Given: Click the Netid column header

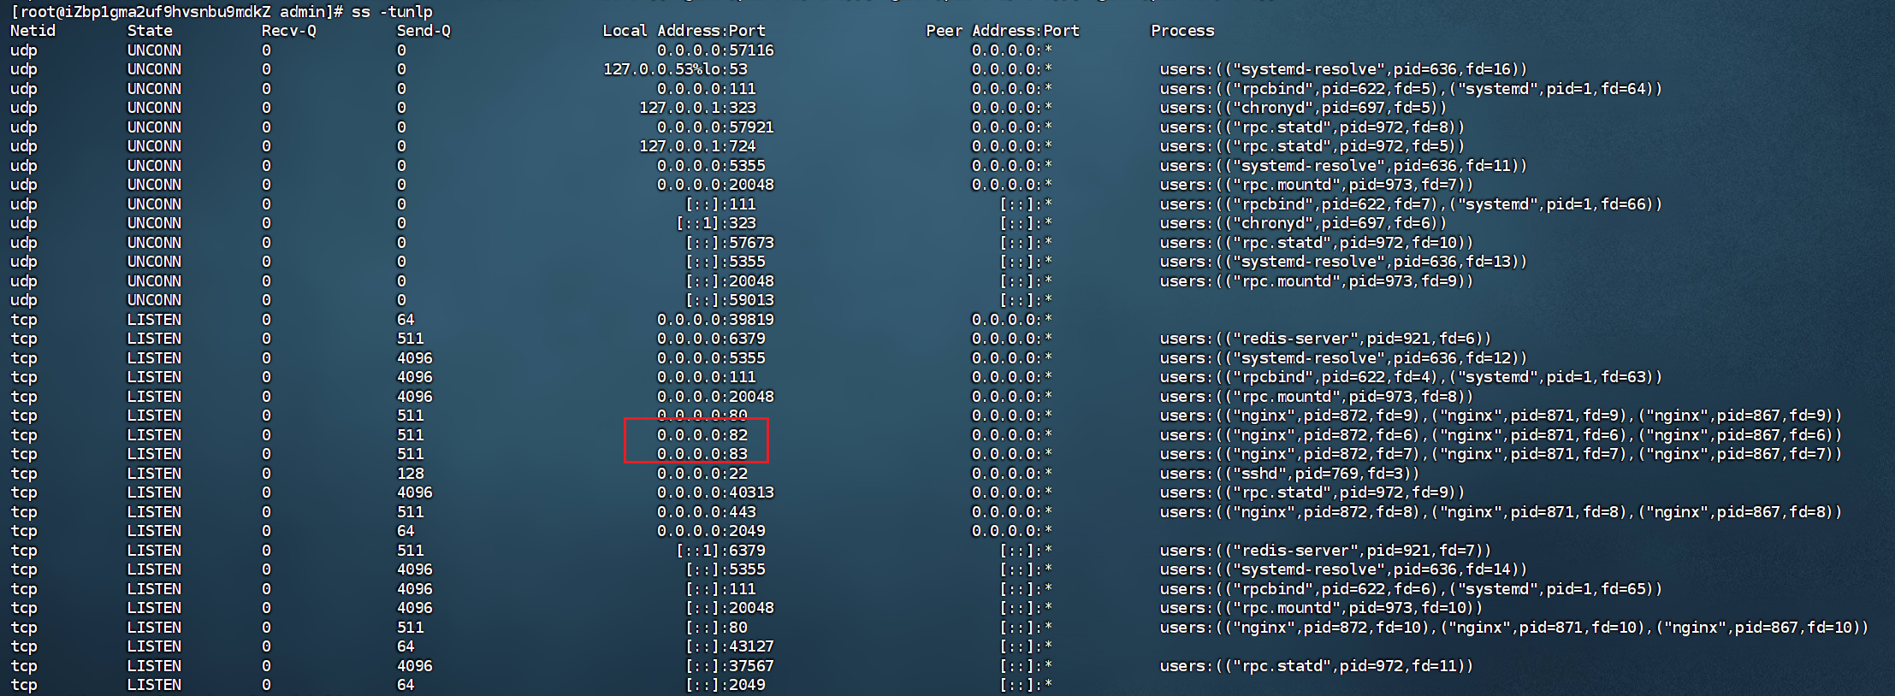Looking at the screenshot, I should point(33,31).
